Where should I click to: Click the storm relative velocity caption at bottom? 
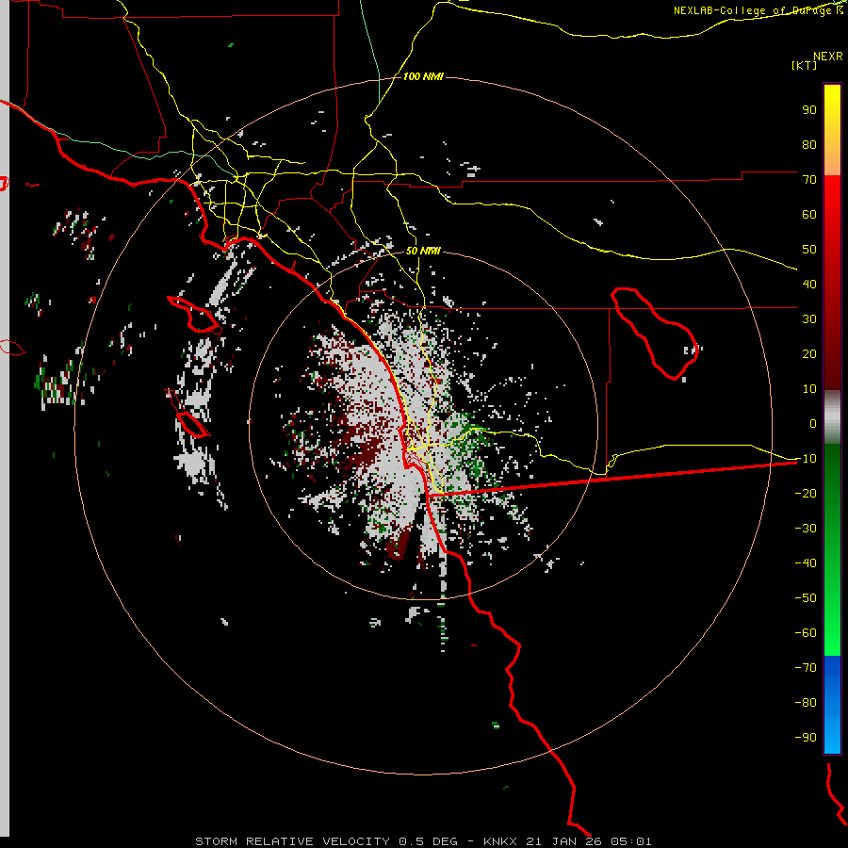[x=423, y=841]
